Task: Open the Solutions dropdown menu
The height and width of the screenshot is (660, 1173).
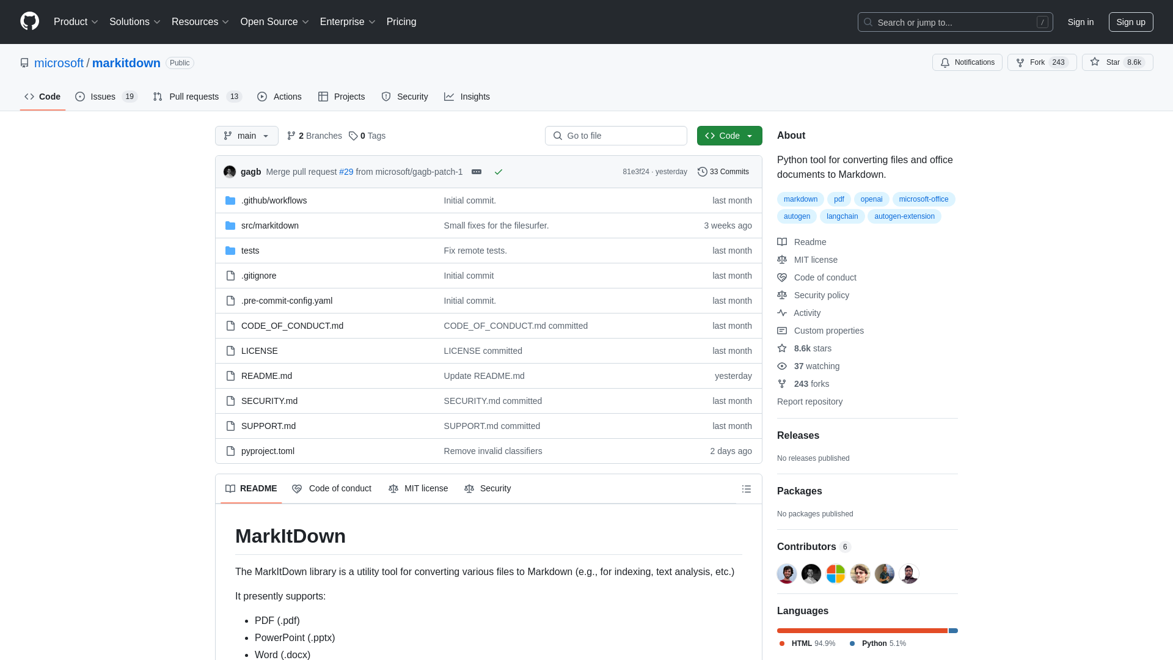Action: coord(134,22)
